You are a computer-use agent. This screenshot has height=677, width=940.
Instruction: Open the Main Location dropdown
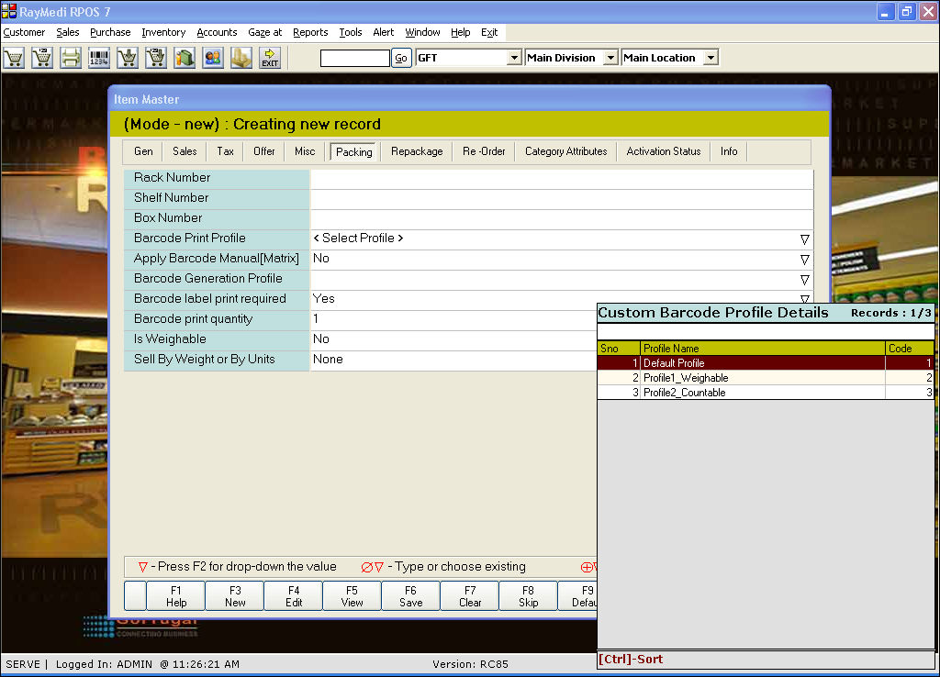[x=710, y=58]
